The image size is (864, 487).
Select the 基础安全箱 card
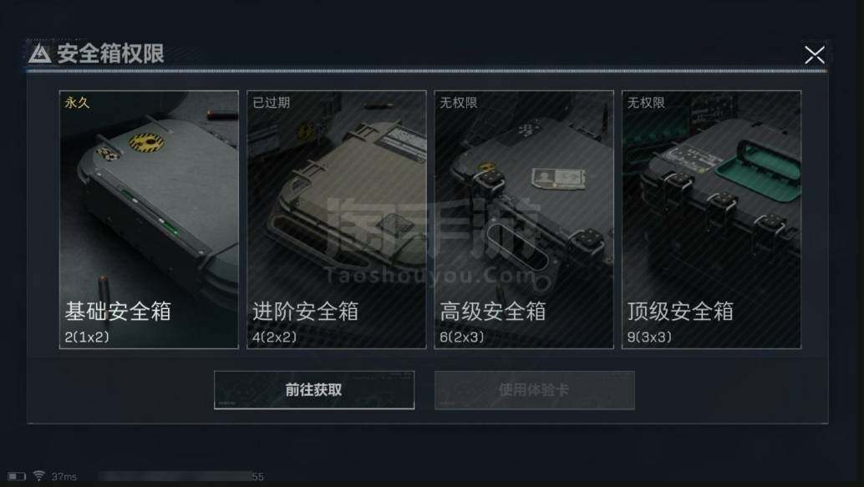149,219
